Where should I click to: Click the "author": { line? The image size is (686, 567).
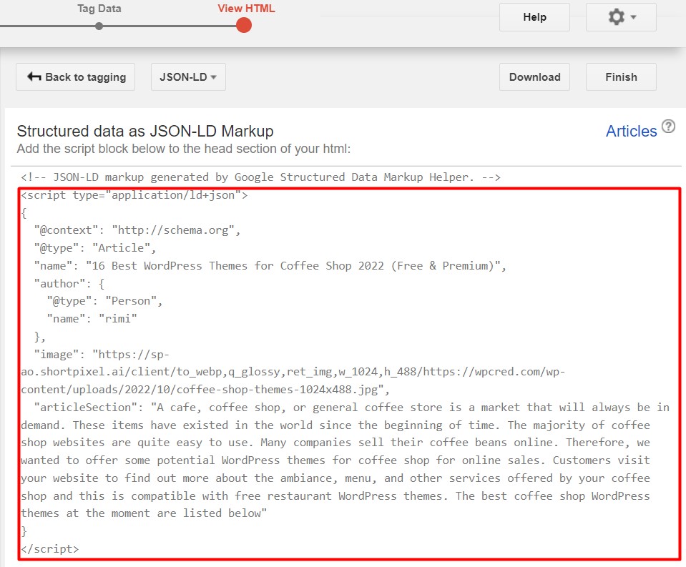tap(69, 284)
